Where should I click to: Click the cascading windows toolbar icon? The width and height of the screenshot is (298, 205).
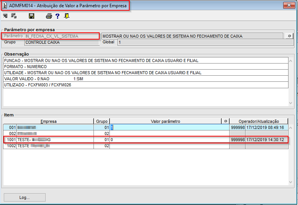[14, 16]
